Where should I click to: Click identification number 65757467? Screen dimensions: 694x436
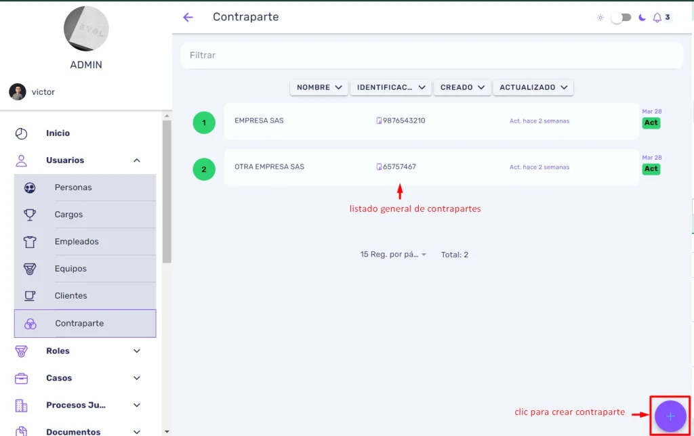[x=399, y=167]
